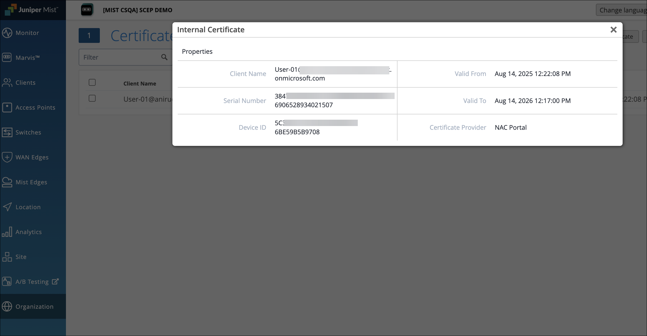Viewport: 647px width, 336px height.
Task: Check the User-01 certificate row checkbox
Action: [92, 98]
